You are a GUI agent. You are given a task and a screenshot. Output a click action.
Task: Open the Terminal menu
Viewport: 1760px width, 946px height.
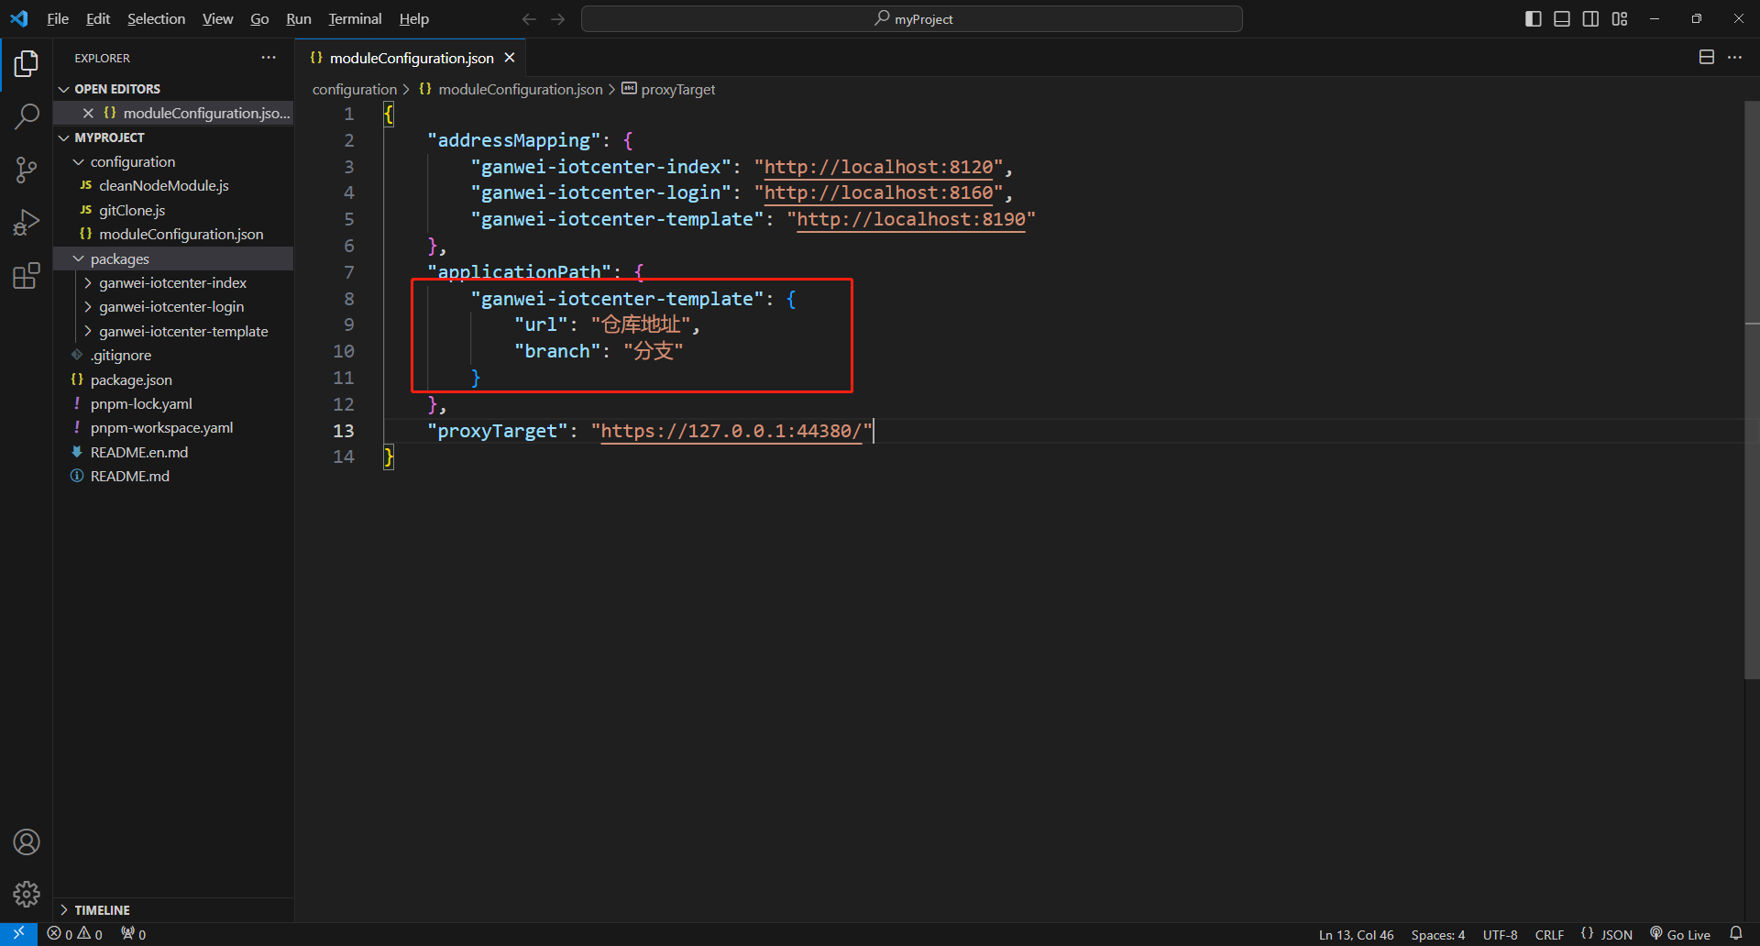tap(355, 19)
